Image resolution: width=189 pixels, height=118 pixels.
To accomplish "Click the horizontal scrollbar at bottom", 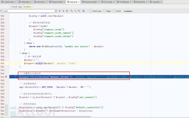I will pyautogui.click(x=51, y=117).
